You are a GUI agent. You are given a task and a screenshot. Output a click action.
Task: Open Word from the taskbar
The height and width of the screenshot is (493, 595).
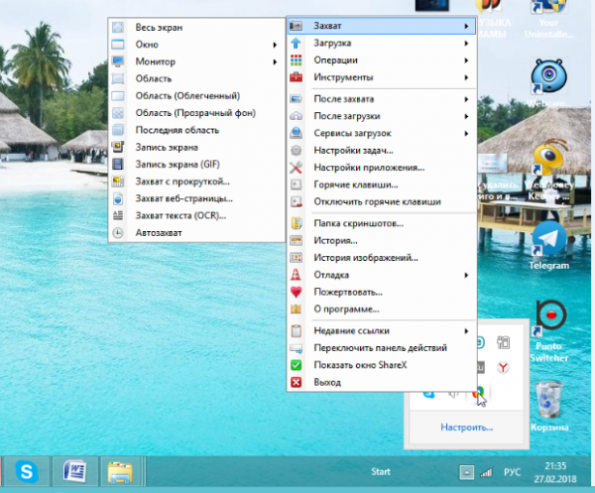(74, 471)
